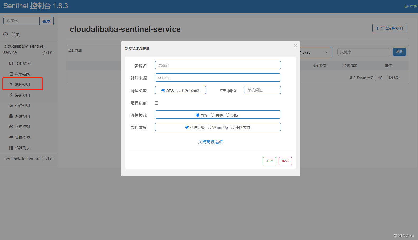Click the flame icon for 热点规则
The image size is (418, 240).
tap(11, 105)
